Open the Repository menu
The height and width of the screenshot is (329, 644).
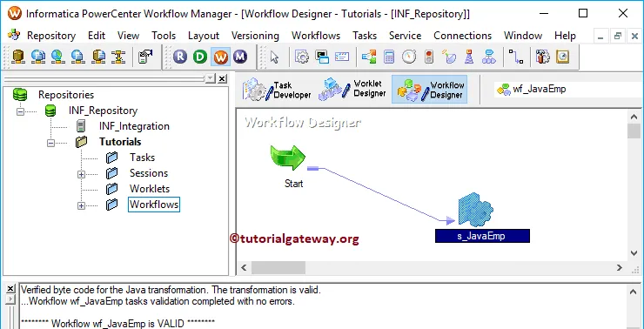point(51,36)
